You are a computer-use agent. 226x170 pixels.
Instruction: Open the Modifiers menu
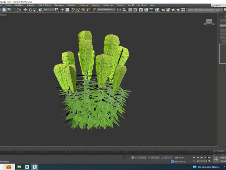click(19, 5)
